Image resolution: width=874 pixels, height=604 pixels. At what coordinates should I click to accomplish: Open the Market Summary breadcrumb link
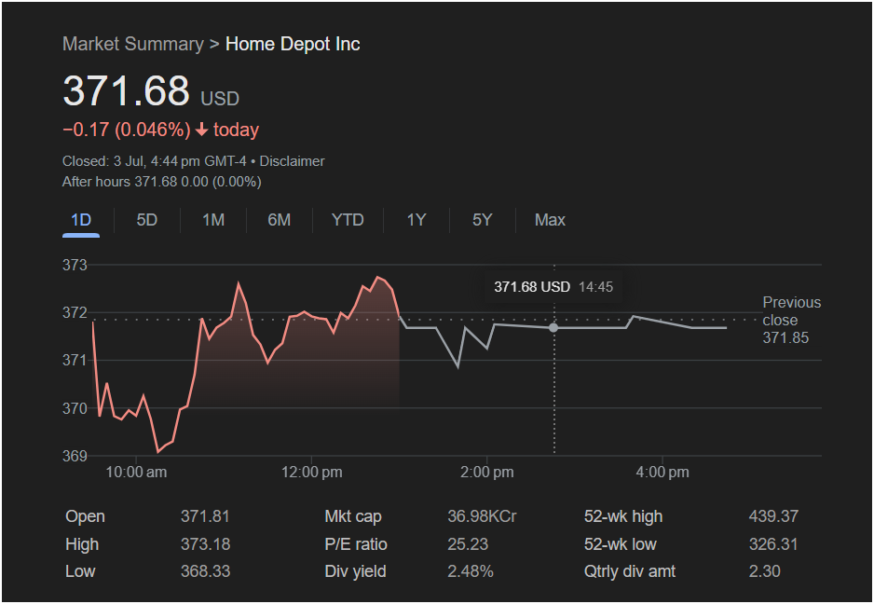(133, 44)
